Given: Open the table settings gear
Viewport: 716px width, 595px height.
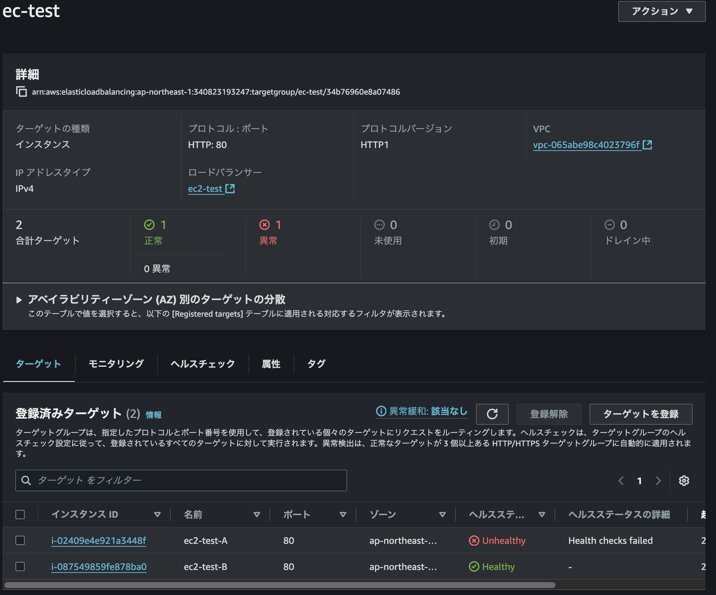Looking at the screenshot, I should [684, 480].
